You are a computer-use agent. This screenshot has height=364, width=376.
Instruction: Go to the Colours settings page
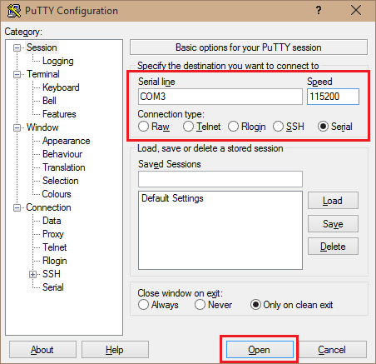(57, 194)
